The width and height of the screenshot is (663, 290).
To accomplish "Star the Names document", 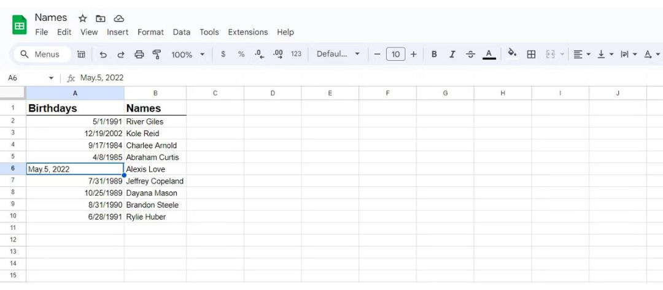I will click(x=82, y=18).
